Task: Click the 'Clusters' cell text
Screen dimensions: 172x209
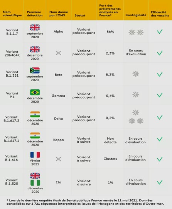Action: coord(110,159)
